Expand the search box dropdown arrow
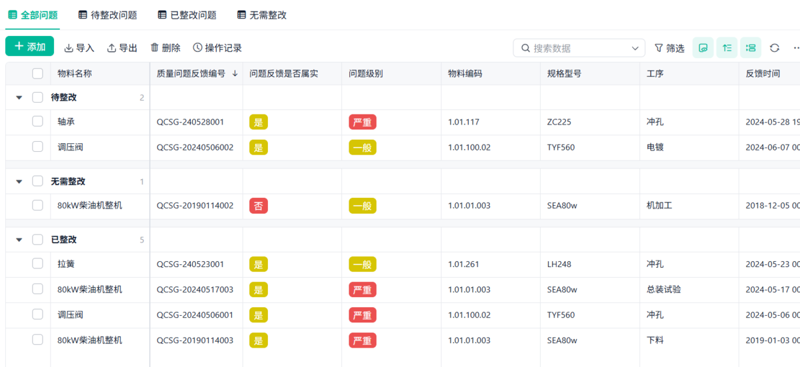The height and width of the screenshot is (367, 800). 635,48
